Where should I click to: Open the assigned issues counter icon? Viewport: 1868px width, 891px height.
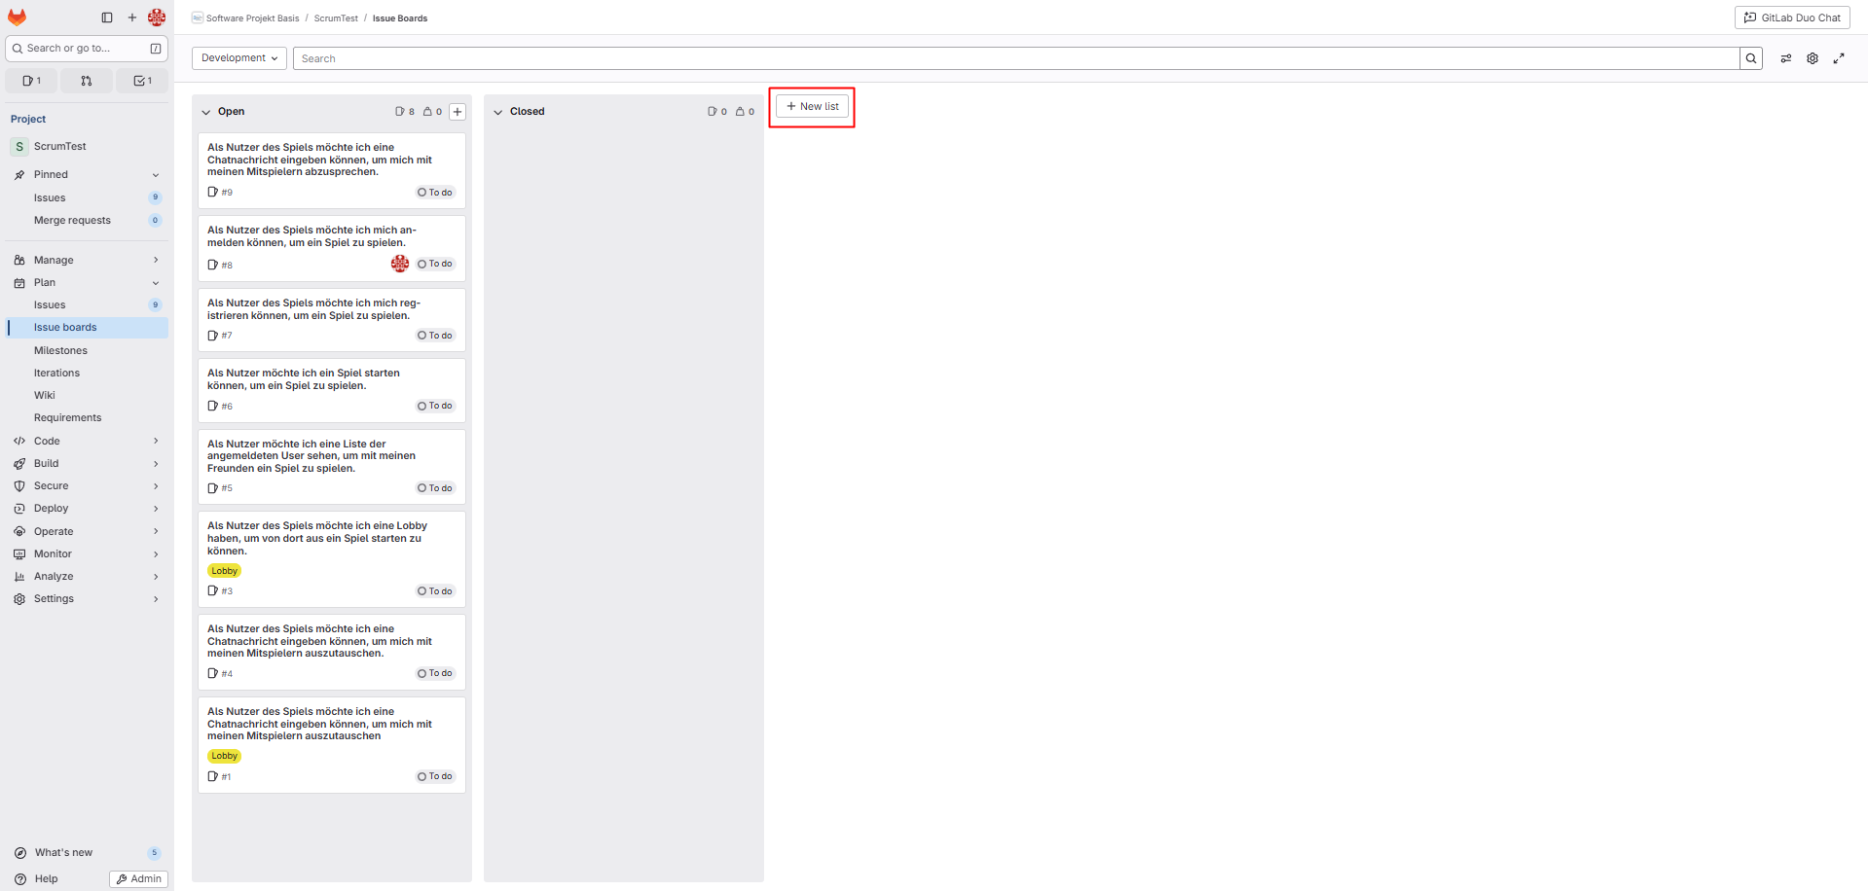coord(32,81)
